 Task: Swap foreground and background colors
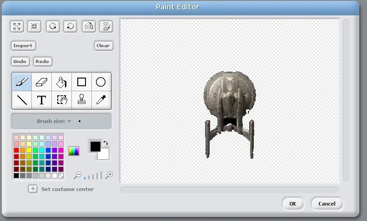(x=106, y=143)
